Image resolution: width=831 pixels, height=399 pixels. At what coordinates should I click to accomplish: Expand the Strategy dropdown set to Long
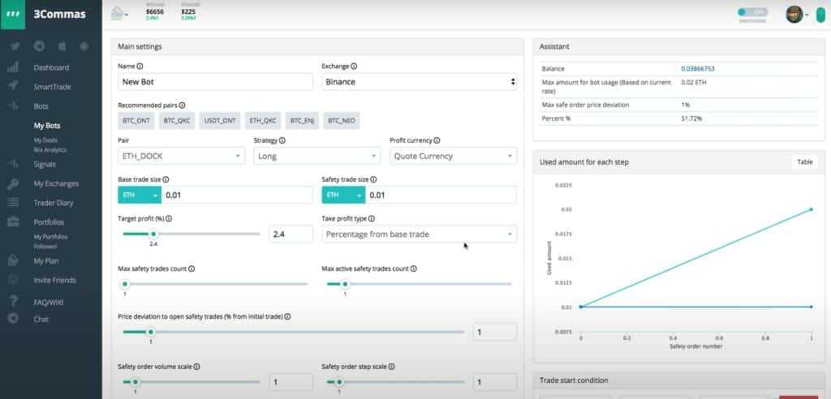coord(316,156)
